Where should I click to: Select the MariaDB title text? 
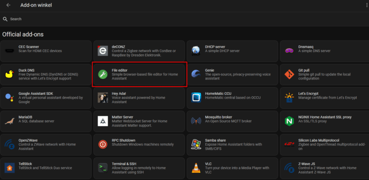tap(25, 117)
